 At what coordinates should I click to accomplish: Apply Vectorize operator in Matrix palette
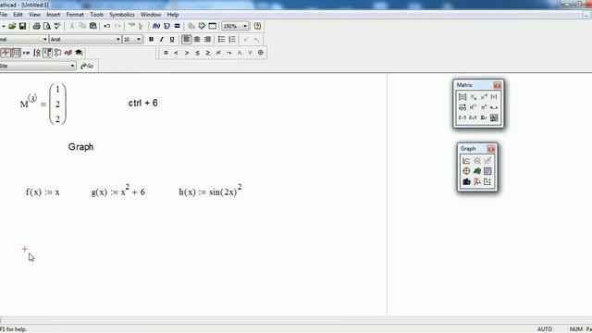tap(462, 107)
